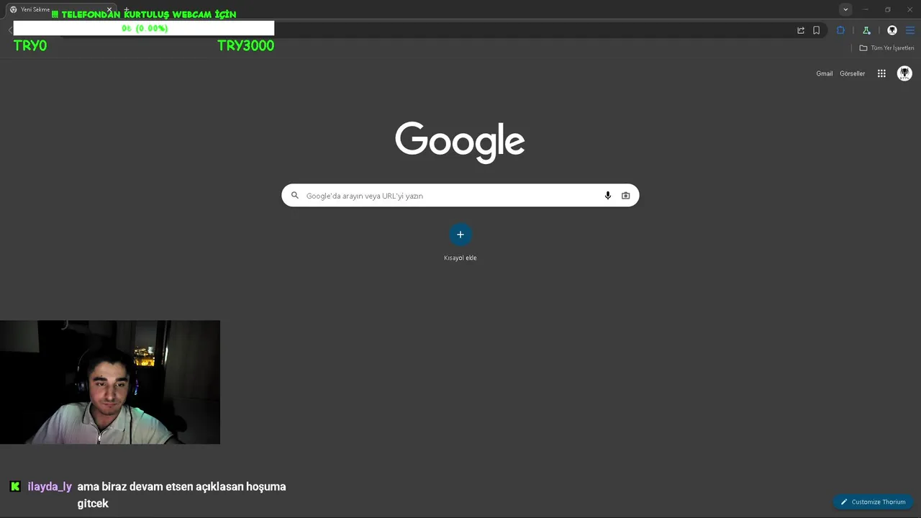Open the Thorium main menu
This screenshot has width=921, height=518.
tap(910, 30)
